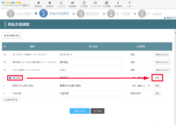This screenshot has width=176, height=125.
Task: Click お申込みはこちら in row ID 15
Action: (162, 62)
